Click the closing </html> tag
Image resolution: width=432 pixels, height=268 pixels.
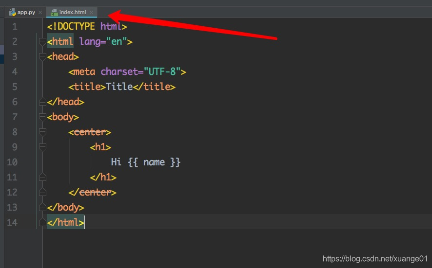tap(65, 222)
